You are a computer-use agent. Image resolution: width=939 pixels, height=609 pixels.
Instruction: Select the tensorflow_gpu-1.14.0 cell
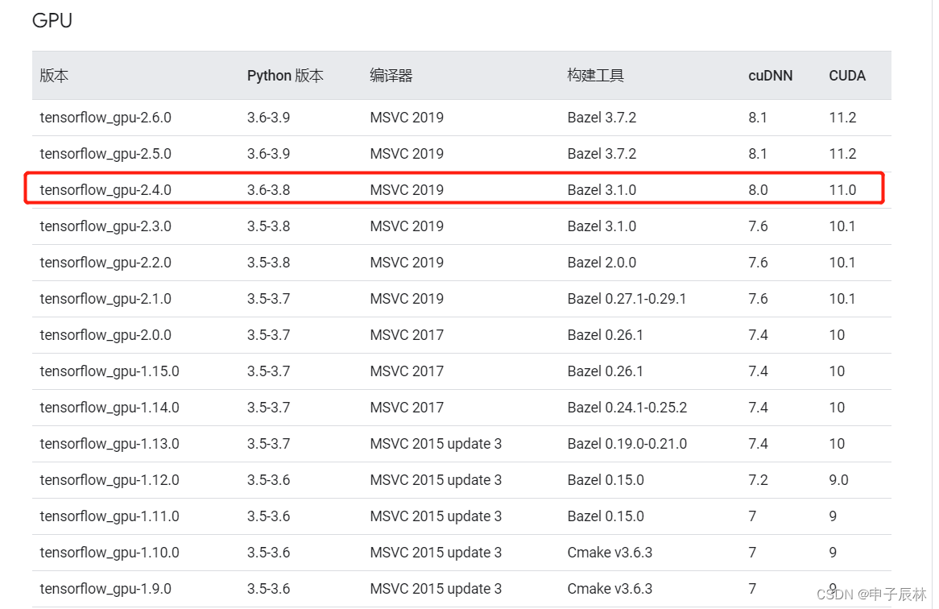coord(110,407)
